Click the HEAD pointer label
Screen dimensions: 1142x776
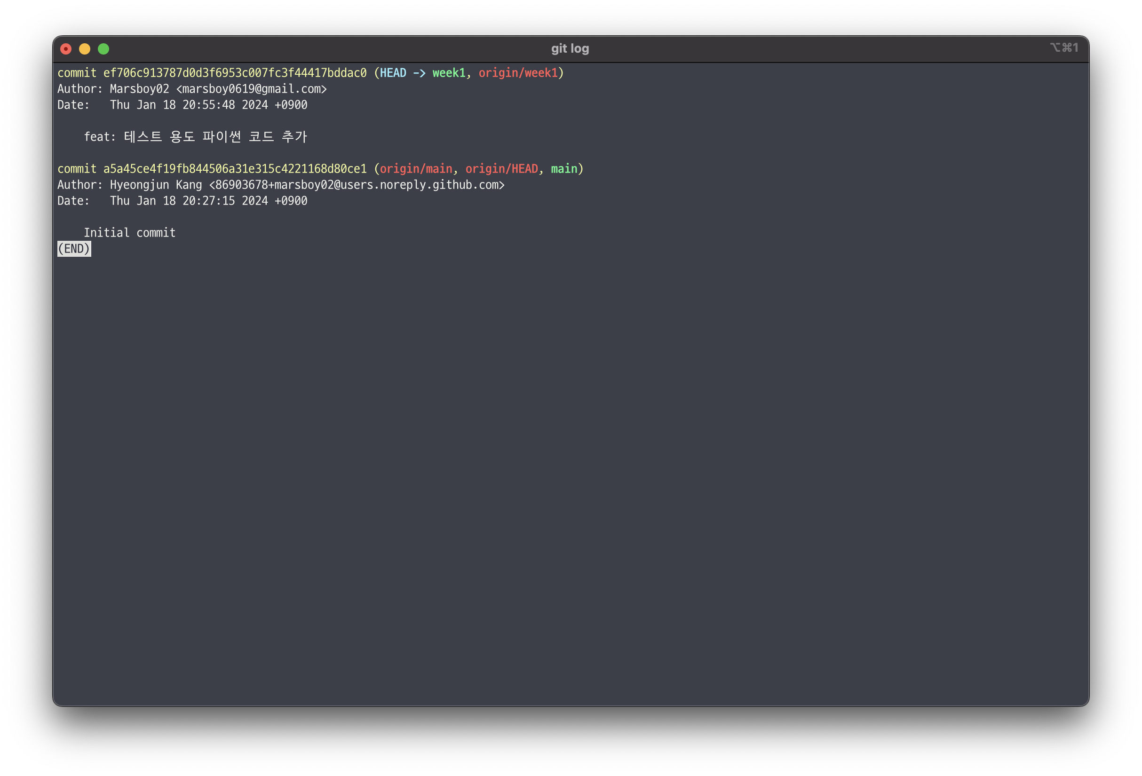click(393, 73)
